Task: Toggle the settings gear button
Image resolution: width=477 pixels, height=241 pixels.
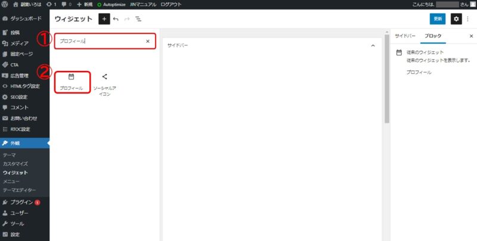Action: [x=456, y=19]
